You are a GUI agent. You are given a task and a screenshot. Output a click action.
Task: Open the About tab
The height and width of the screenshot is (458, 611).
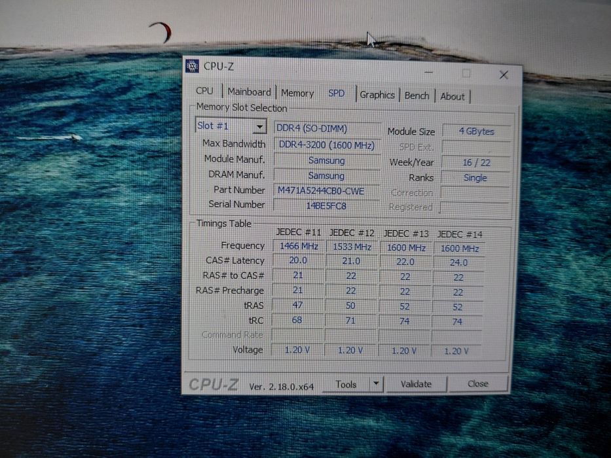(x=452, y=96)
